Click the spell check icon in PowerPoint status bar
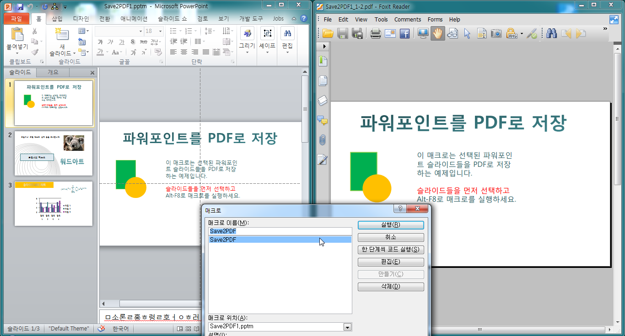 tap(102, 328)
